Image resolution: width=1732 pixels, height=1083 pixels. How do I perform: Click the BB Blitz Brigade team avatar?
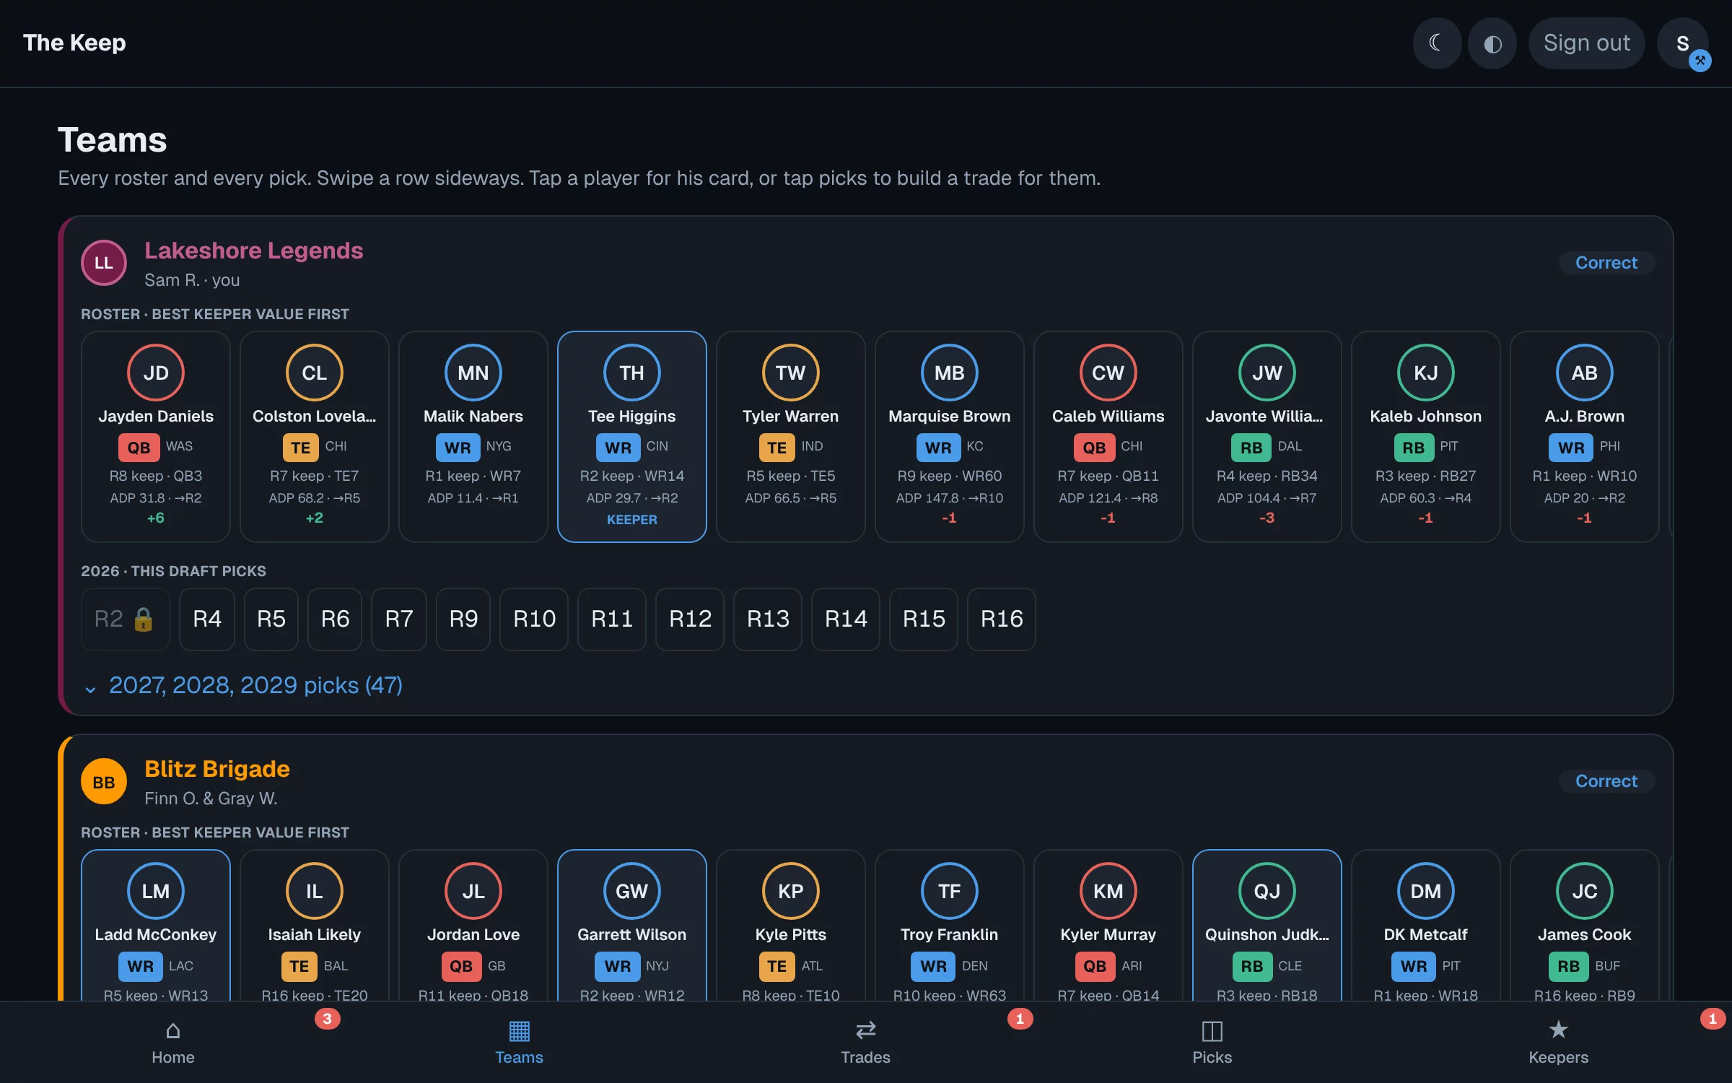104,781
